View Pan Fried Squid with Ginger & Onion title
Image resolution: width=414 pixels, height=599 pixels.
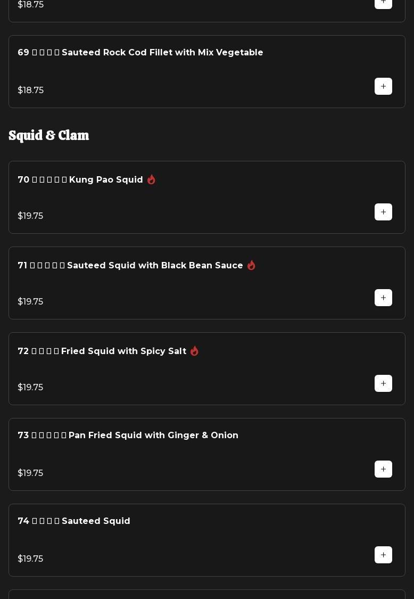128,436
